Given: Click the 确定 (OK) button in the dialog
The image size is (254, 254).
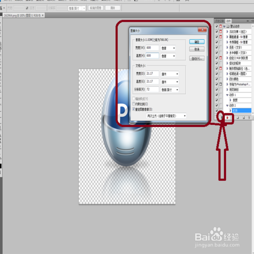Looking at the screenshot, I should [197, 42].
